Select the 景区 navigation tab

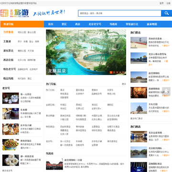point(64,24)
